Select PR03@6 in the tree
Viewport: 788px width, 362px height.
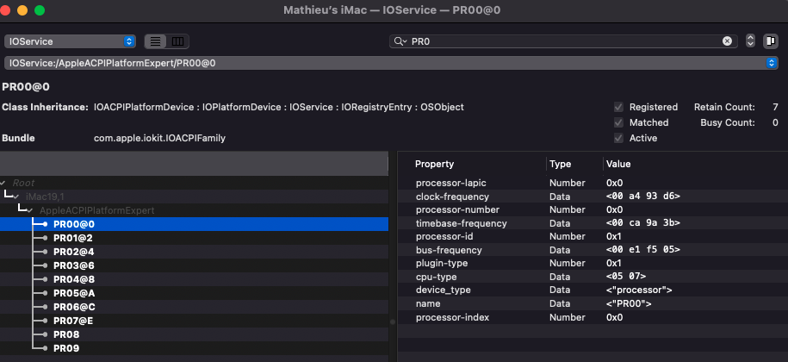pos(194,265)
